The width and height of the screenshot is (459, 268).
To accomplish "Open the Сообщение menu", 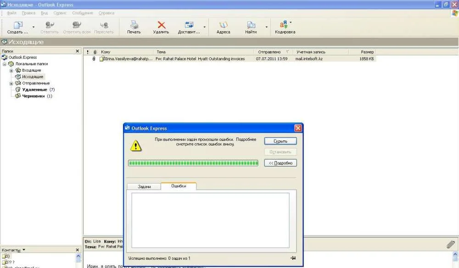I will pyautogui.click(x=82, y=13).
